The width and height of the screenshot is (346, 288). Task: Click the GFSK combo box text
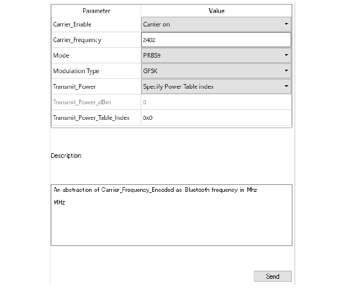click(x=151, y=71)
